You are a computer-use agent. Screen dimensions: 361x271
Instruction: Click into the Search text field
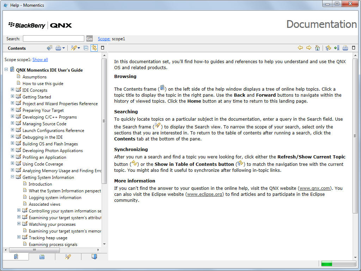click(x=53, y=38)
